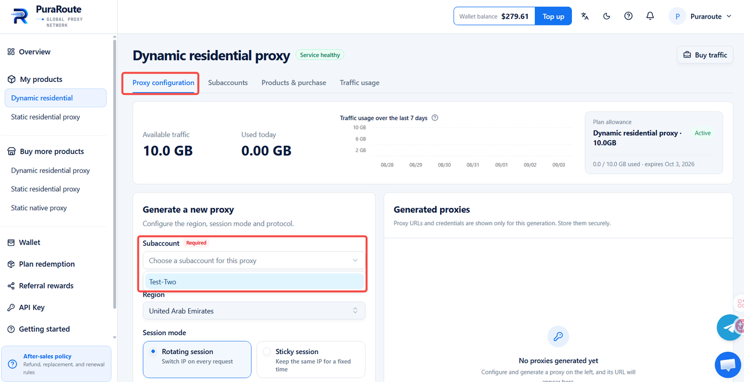The image size is (744, 382).
Task: Click the Required badge next to Subaccount
Action: [x=196, y=243]
